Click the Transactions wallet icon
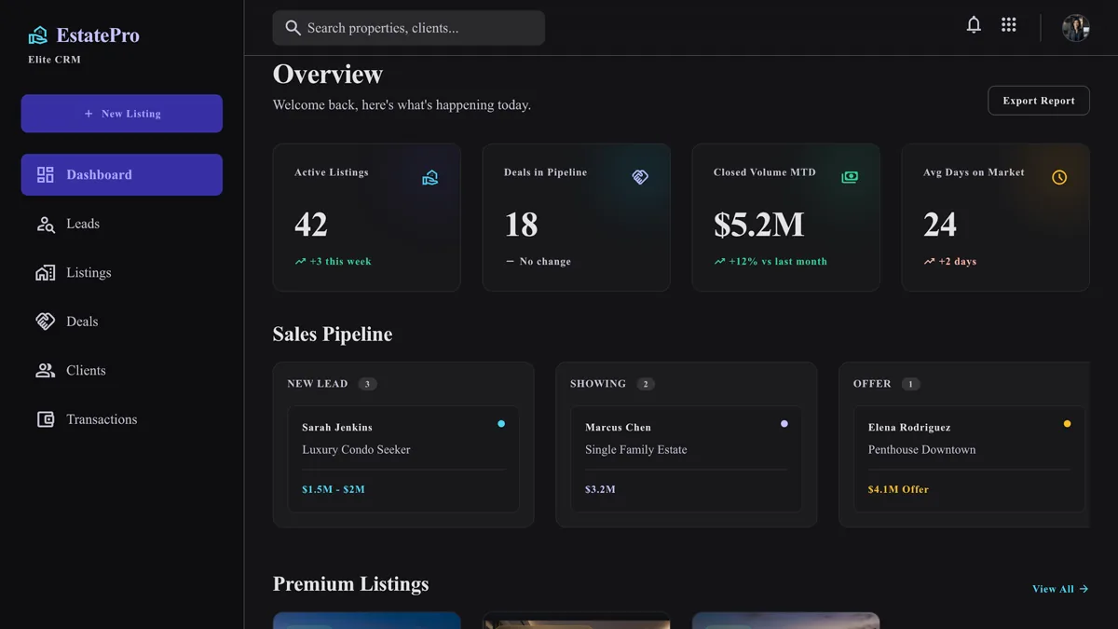 [45, 419]
